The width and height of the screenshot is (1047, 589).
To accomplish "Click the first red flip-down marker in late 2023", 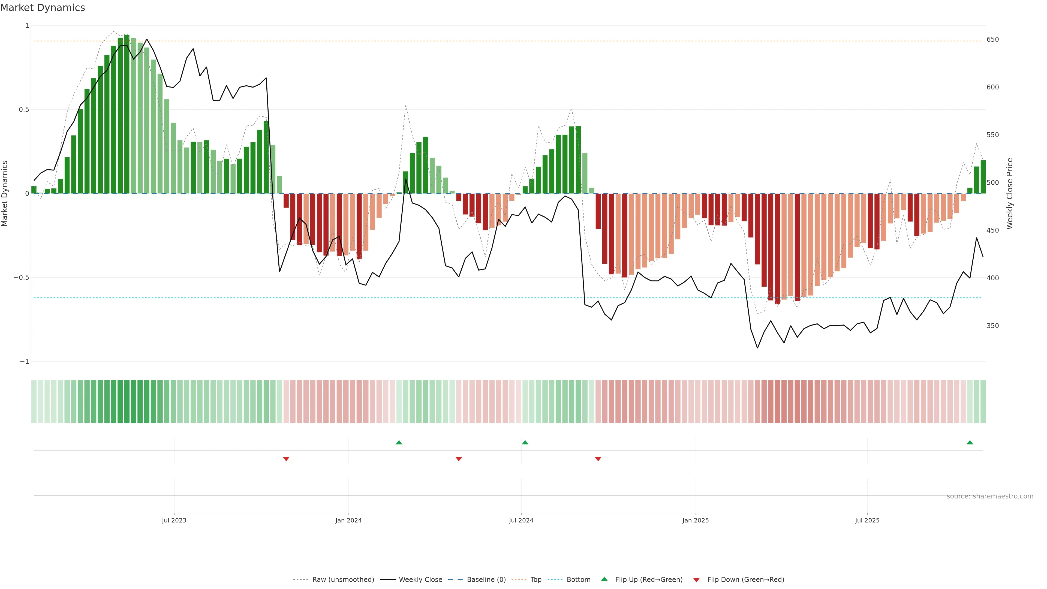I will pos(286,459).
